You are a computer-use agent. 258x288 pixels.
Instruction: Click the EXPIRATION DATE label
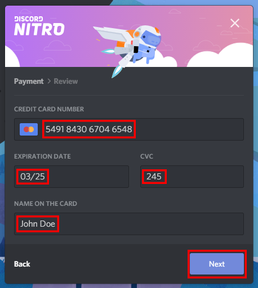42,156
